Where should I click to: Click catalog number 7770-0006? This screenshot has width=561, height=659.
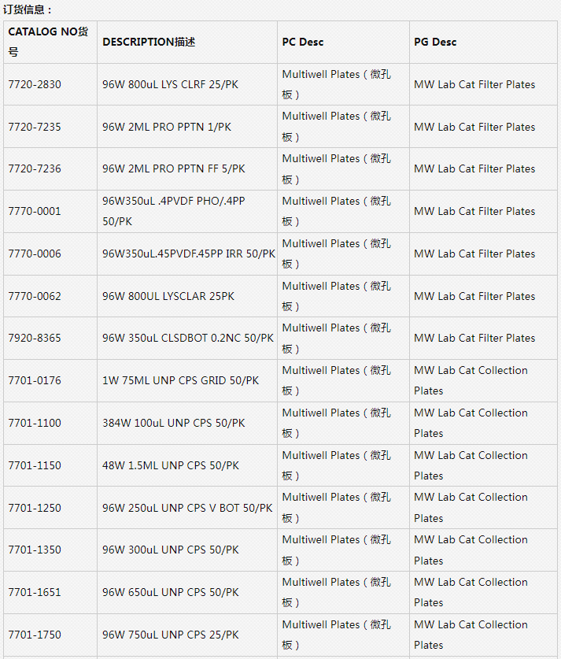pos(35,254)
